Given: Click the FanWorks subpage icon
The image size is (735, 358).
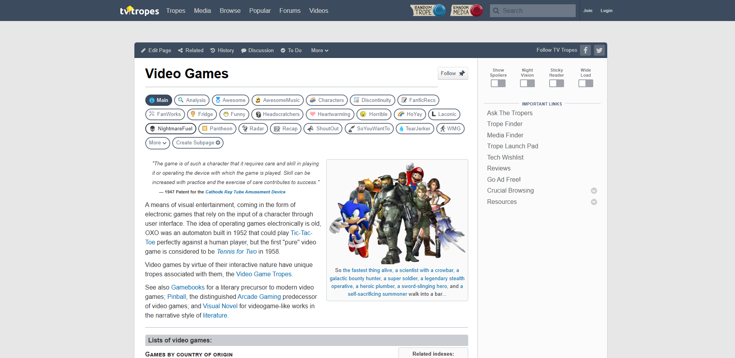Looking at the screenshot, I should [x=152, y=114].
